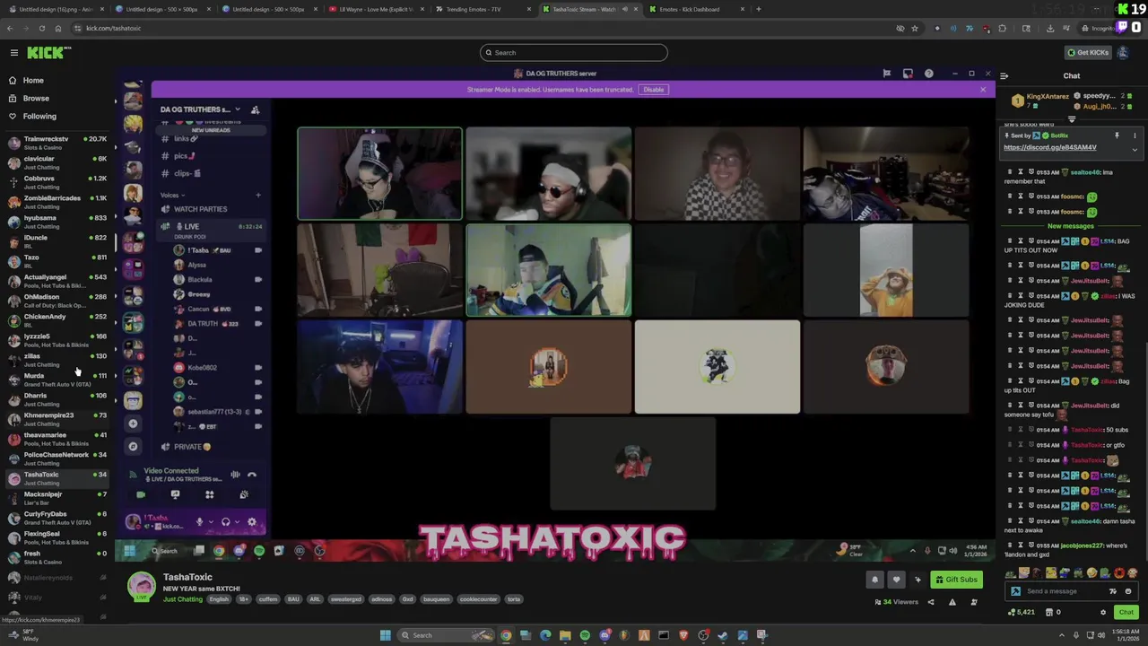Open ZombieBarricades channel in sidebar
This screenshot has height=646, width=1148.
[56, 202]
